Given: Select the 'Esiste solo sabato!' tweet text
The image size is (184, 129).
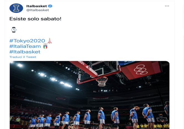Looking at the screenshot, I should coord(35,19).
